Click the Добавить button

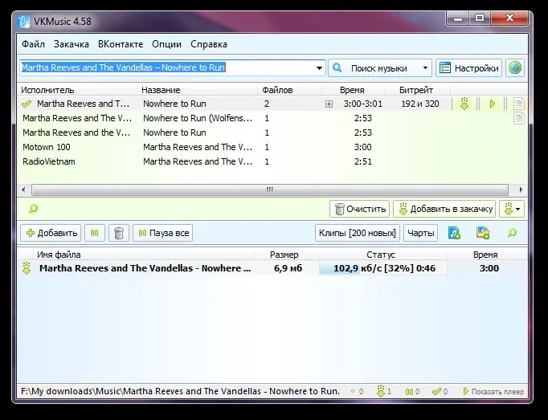pyautogui.click(x=51, y=233)
